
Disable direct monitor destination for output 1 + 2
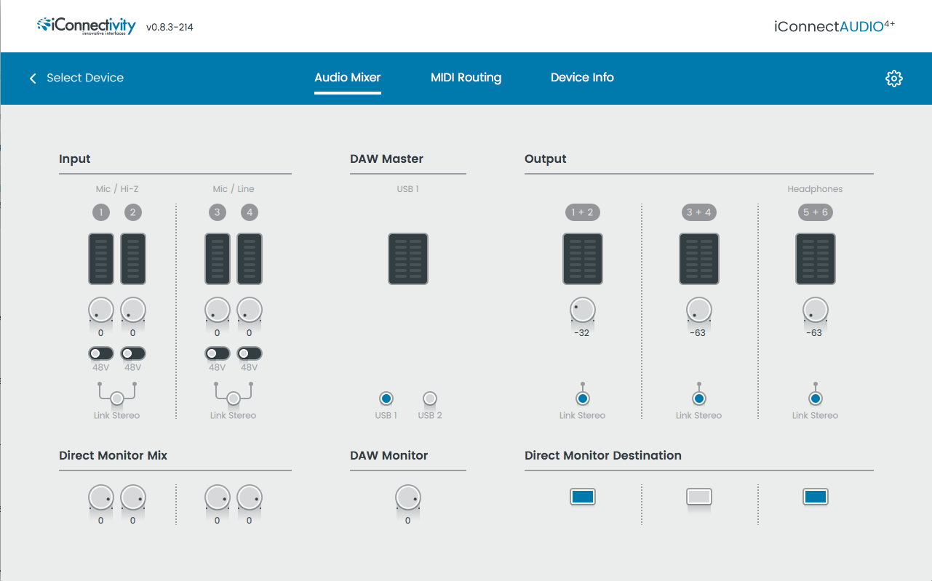click(x=582, y=497)
